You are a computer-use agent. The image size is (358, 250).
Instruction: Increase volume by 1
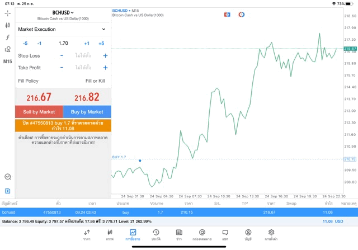(x=87, y=44)
